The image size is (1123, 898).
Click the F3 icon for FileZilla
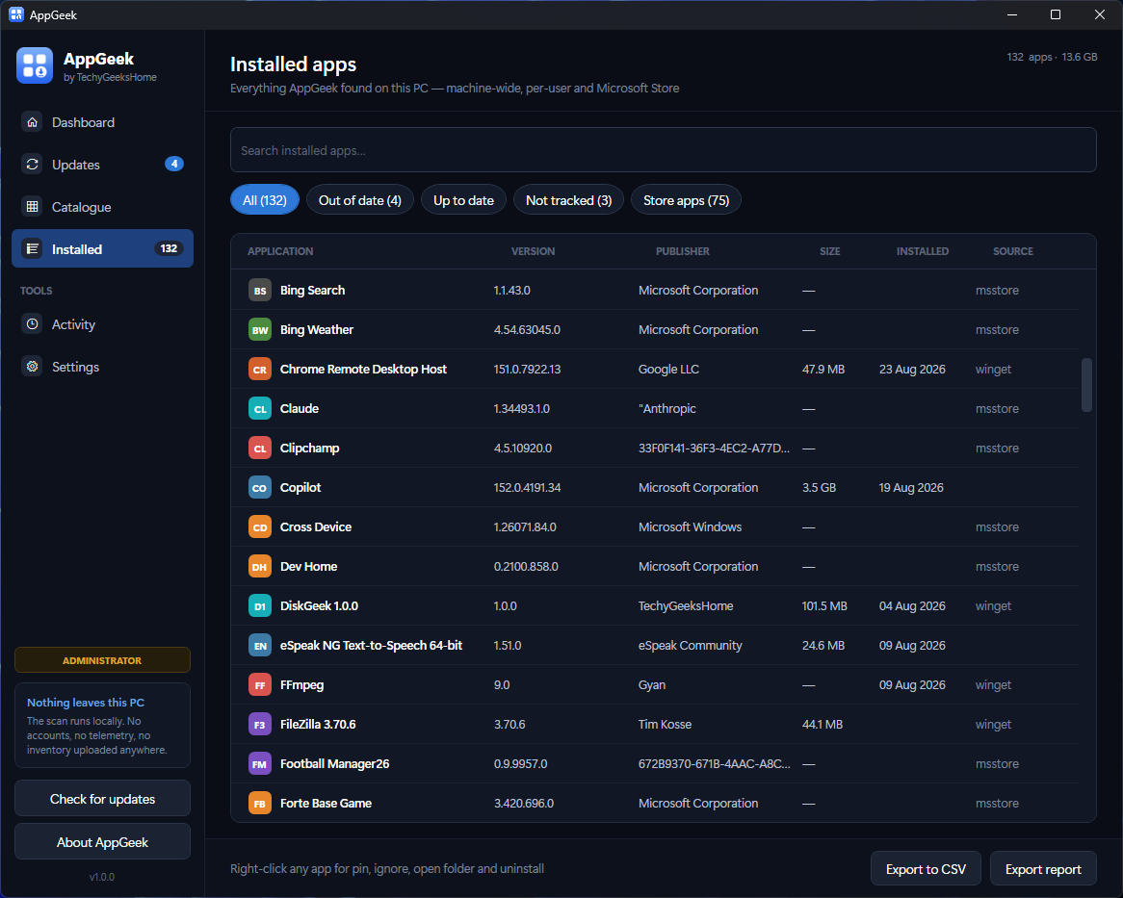point(259,724)
